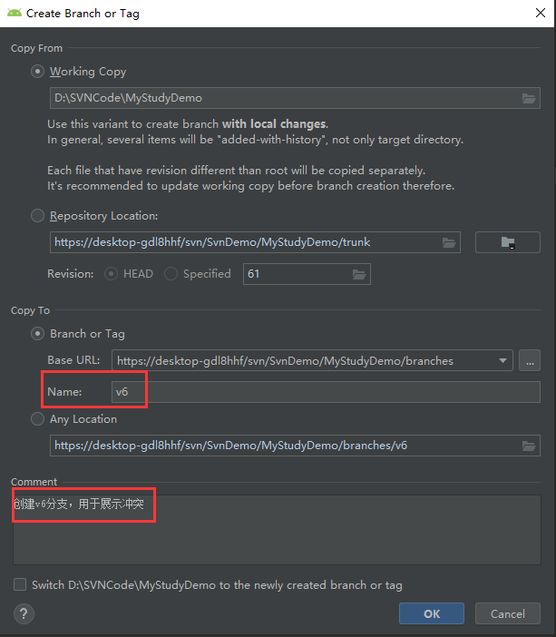
Task: Click the Android icon in title bar
Action: coord(15,13)
